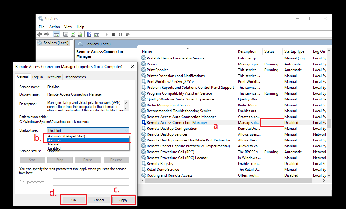Toggle the Show/Hide Console Tree toolbar icon

[x=57, y=34]
